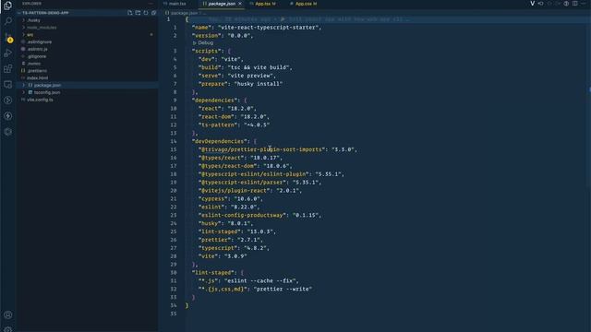Collapse all folders in explorer
The height and width of the screenshot is (332, 591).
click(154, 13)
